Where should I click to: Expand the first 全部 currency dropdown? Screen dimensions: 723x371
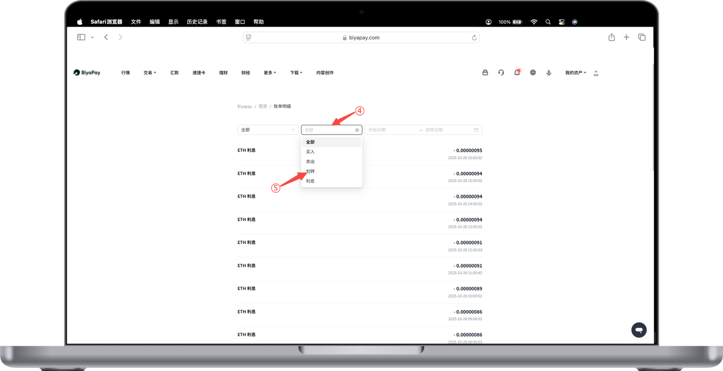(x=268, y=130)
